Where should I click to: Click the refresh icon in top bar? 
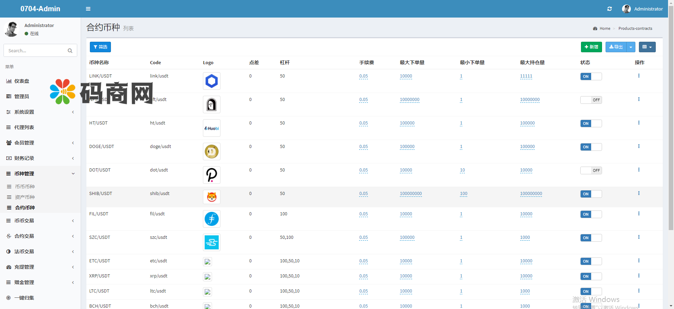click(x=609, y=9)
